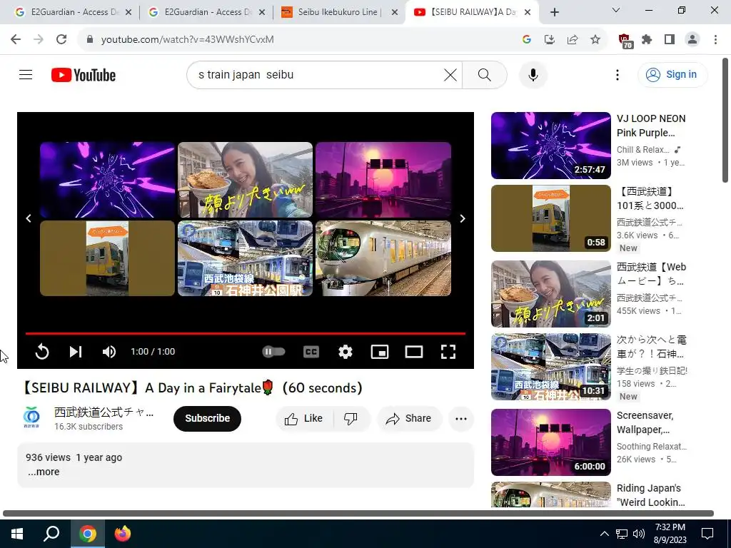Reload the page

point(61,40)
